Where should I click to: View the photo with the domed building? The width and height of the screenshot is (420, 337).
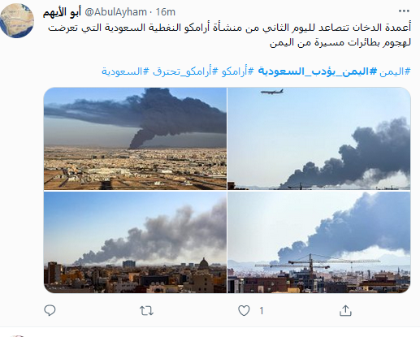135,242
